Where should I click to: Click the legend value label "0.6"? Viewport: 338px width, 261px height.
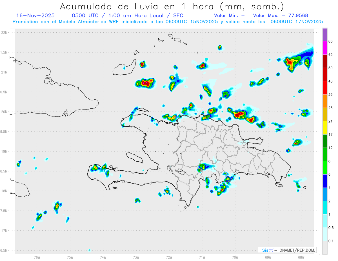(x=331, y=228)
